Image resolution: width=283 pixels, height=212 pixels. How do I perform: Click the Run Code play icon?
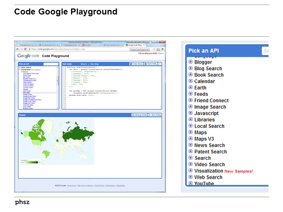tap(150, 115)
